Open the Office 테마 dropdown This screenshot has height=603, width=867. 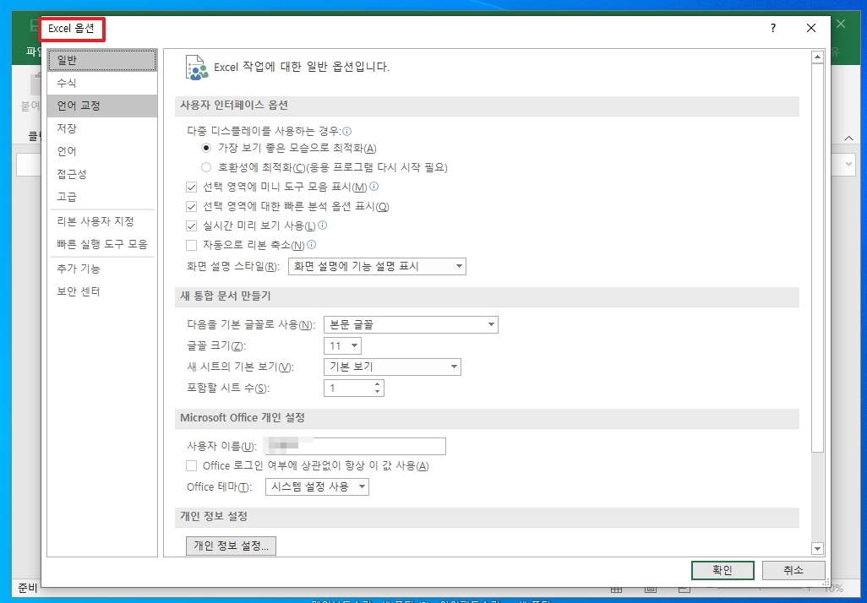pos(317,487)
